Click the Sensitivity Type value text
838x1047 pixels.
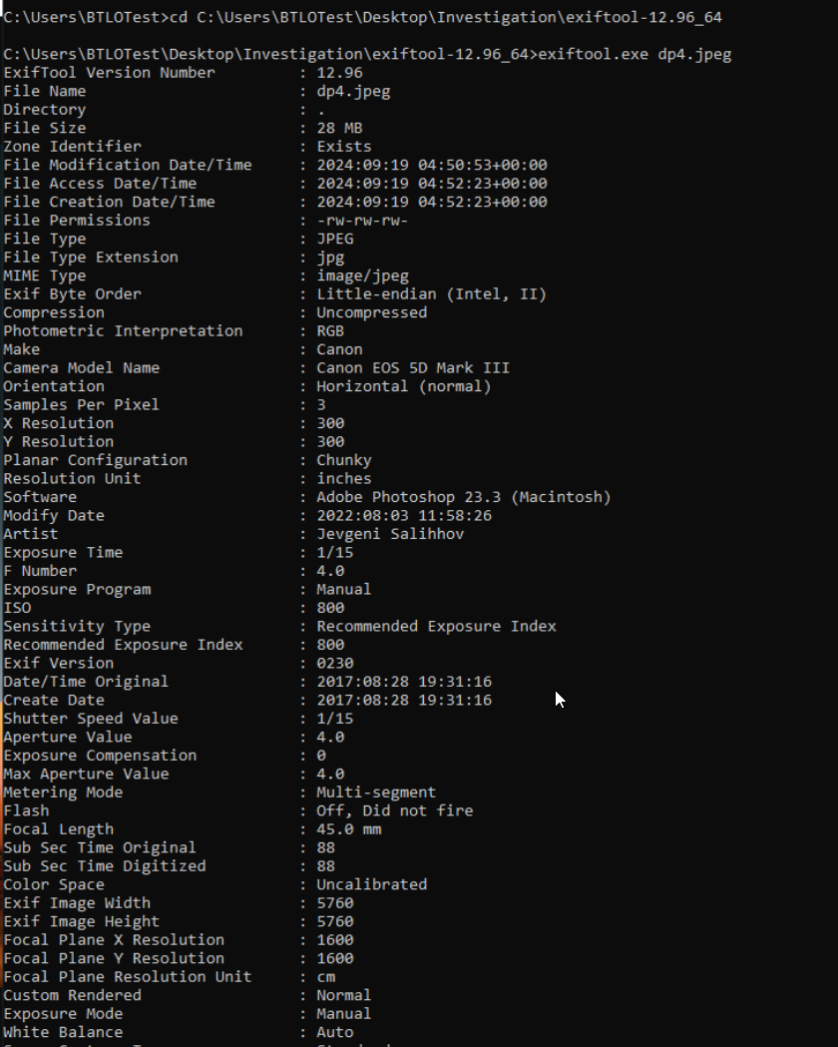(436, 627)
